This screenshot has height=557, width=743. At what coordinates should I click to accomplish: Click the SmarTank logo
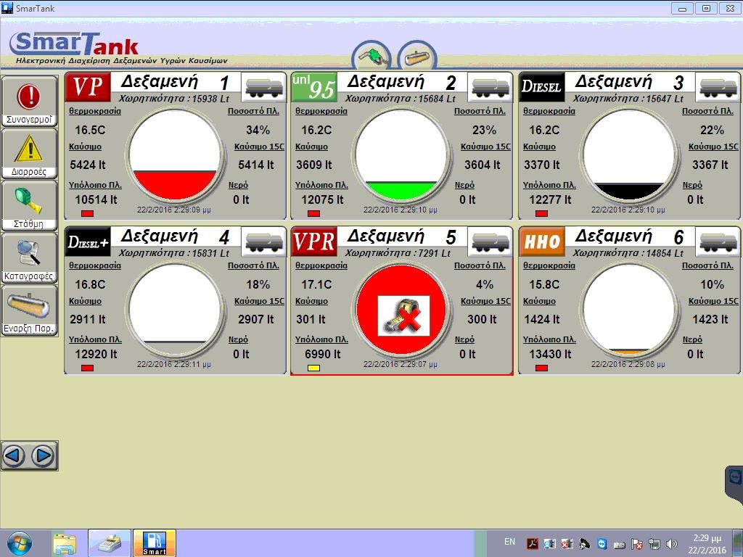coord(74,44)
